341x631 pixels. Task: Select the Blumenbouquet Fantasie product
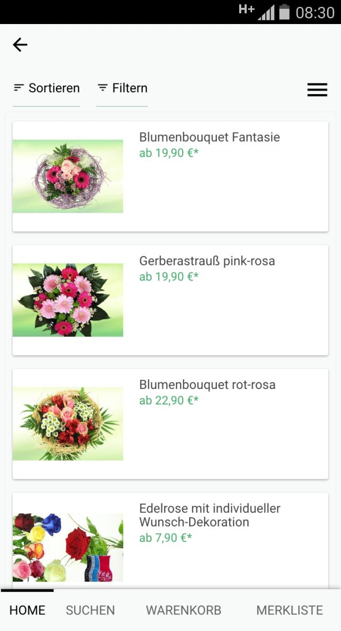209,137
